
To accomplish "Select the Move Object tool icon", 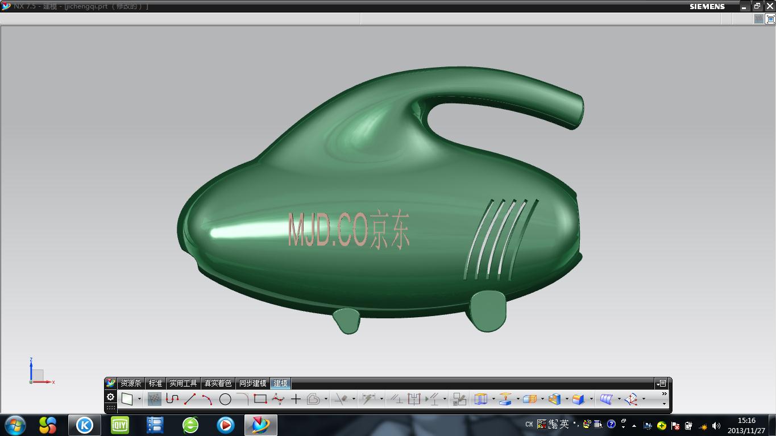I will point(631,399).
